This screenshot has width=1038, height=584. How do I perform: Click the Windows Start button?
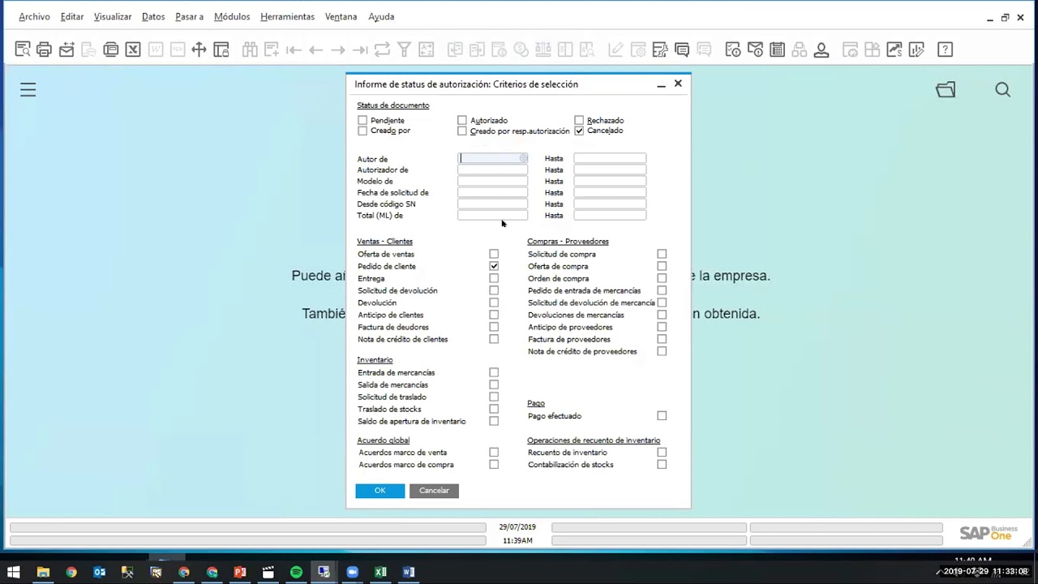[x=14, y=572]
